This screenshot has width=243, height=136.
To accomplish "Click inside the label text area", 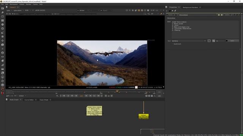I will [205, 29].
